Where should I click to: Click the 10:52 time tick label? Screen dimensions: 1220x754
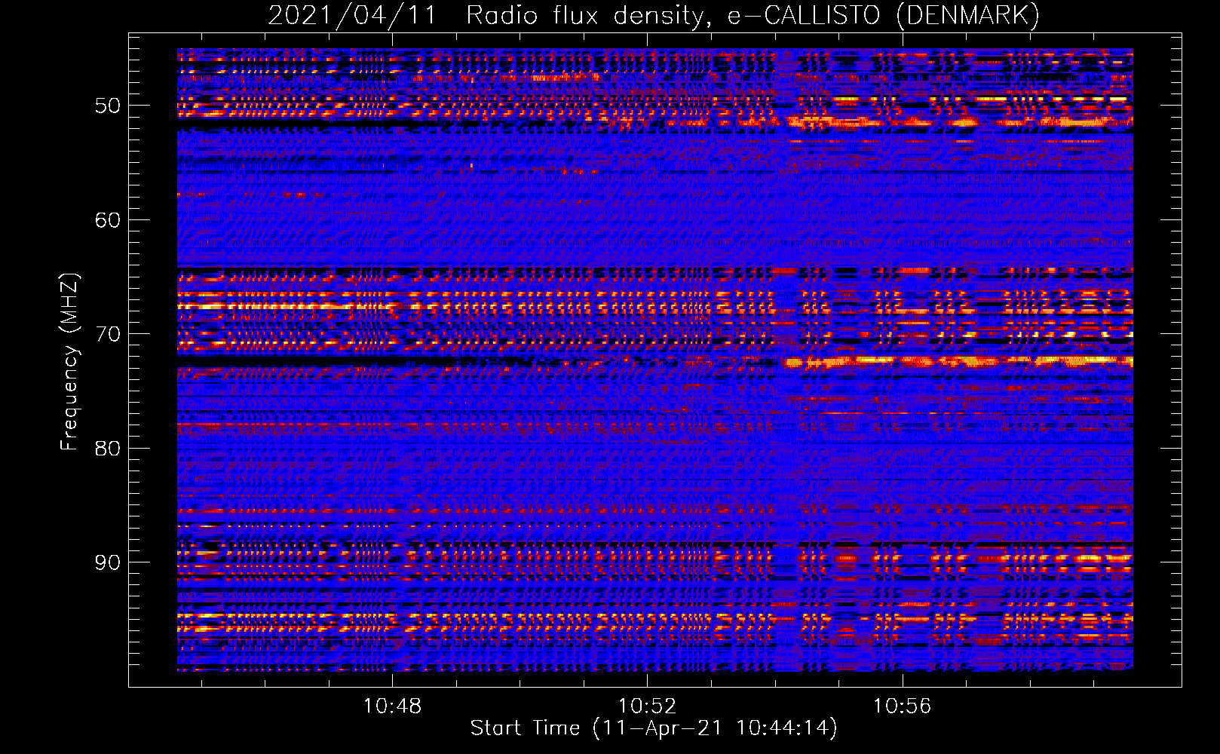647,706
